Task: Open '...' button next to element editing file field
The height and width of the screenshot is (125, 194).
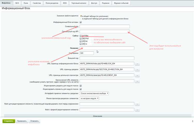Action: click(x=137, y=104)
